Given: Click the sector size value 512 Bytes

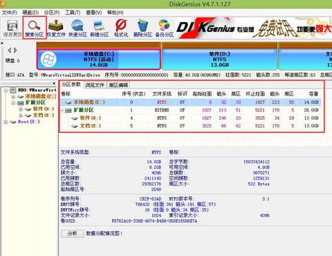Looking at the screenshot, I should tap(259, 184).
